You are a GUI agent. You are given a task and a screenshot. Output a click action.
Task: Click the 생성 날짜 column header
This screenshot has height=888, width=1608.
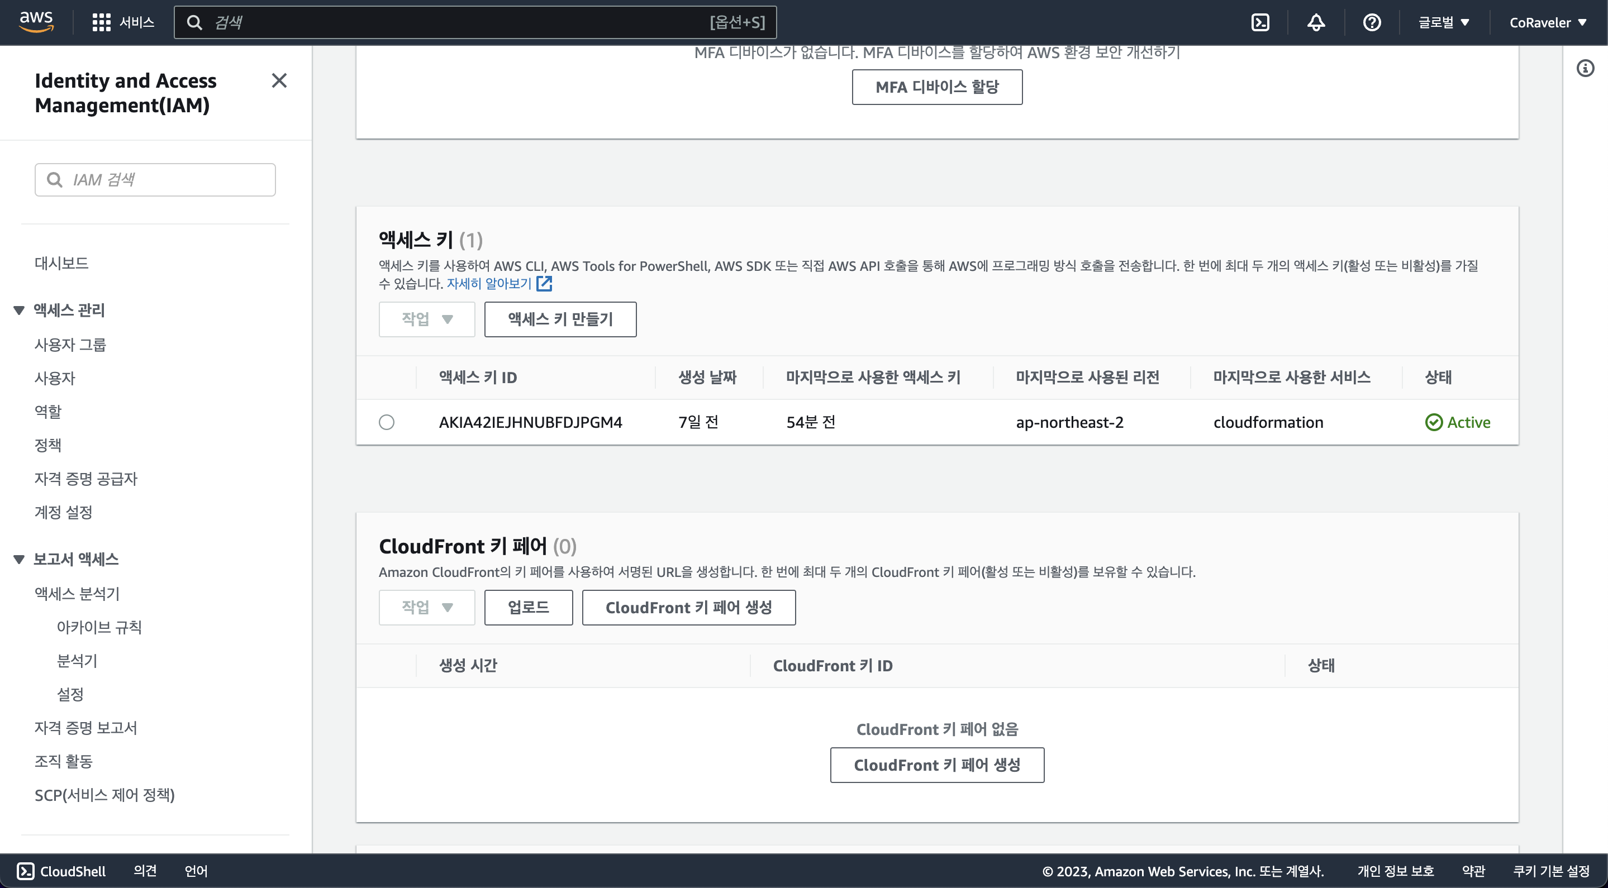[707, 378]
